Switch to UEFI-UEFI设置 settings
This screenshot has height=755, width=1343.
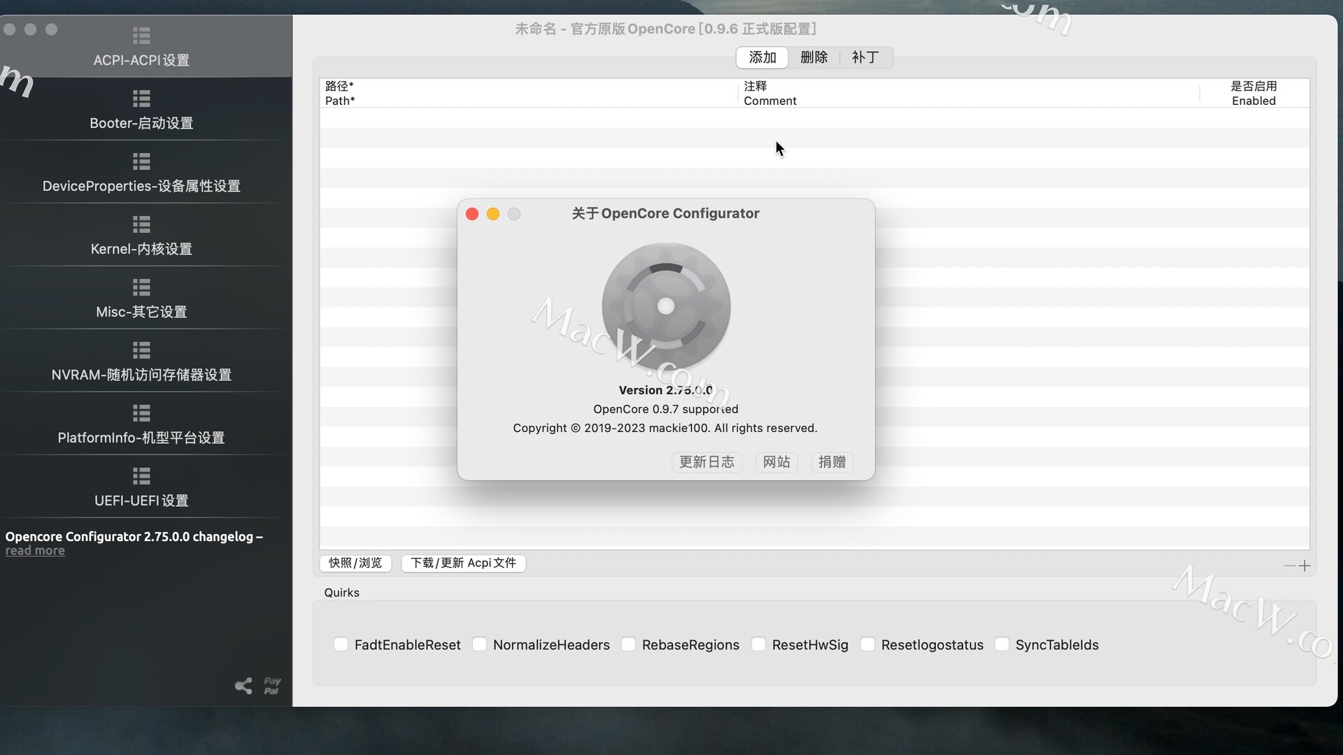click(141, 487)
